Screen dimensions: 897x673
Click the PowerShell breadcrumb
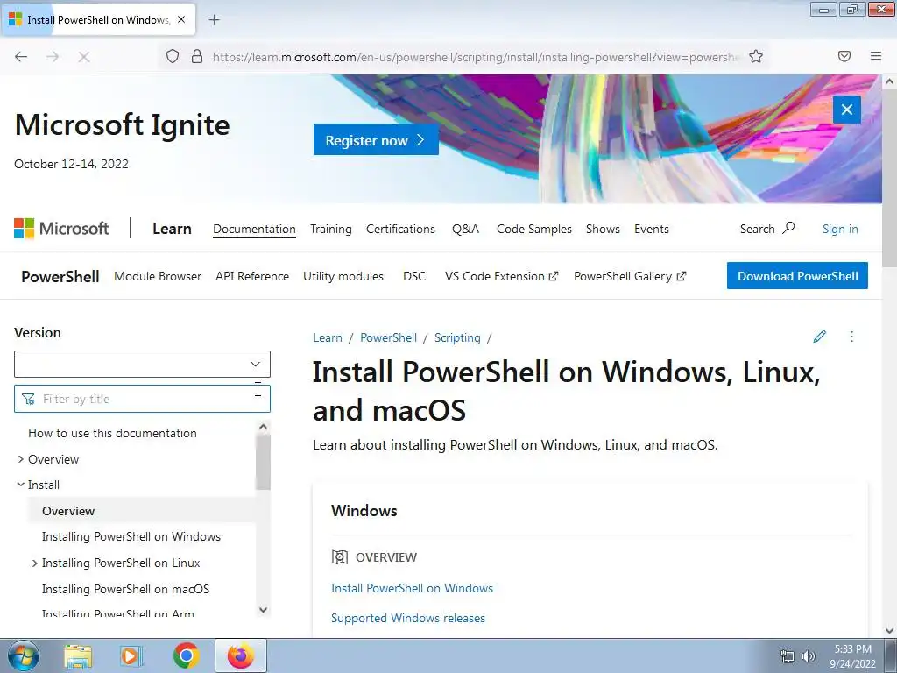pyautogui.click(x=388, y=337)
